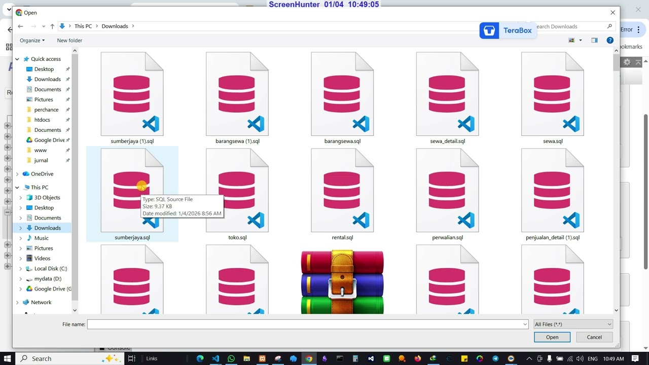This screenshot has height=365, width=649.
Task: Click the File name input field
Action: point(308,324)
